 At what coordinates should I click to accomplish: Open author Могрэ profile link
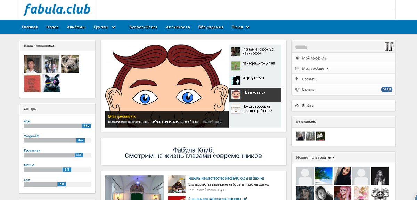click(29, 165)
